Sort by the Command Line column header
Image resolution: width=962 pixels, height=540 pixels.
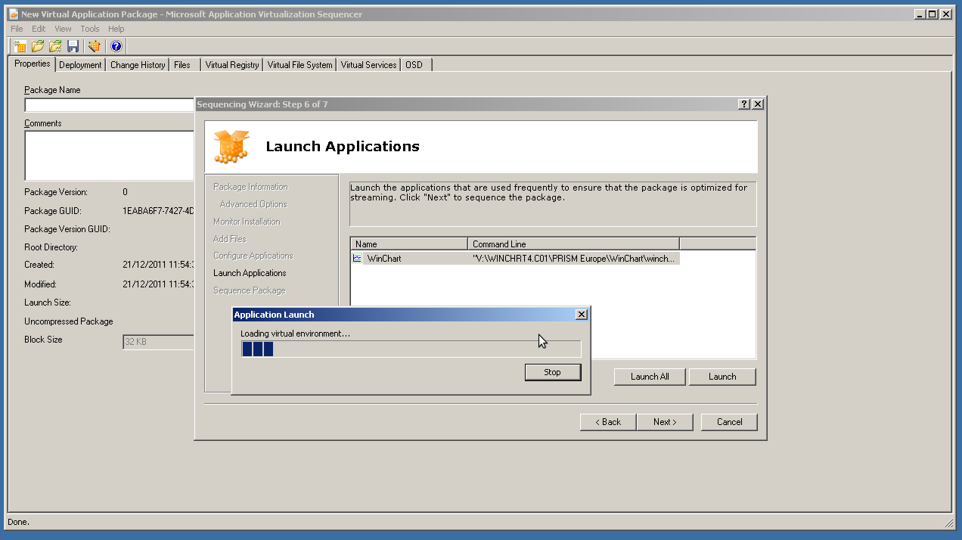(x=573, y=244)
